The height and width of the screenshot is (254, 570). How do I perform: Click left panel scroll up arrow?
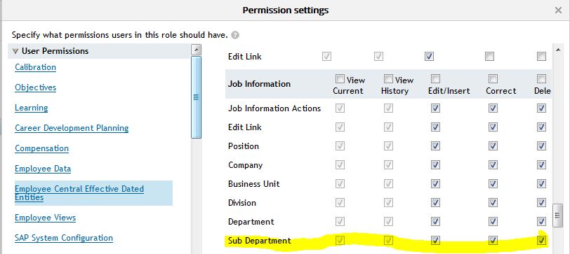(x=196, y=50)
